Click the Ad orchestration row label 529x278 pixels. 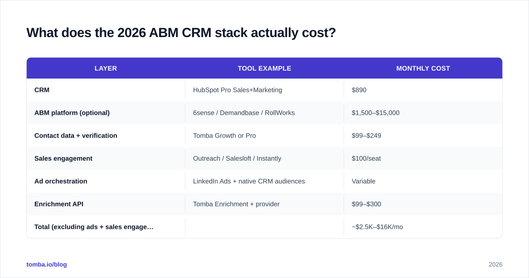click(61, 181)
